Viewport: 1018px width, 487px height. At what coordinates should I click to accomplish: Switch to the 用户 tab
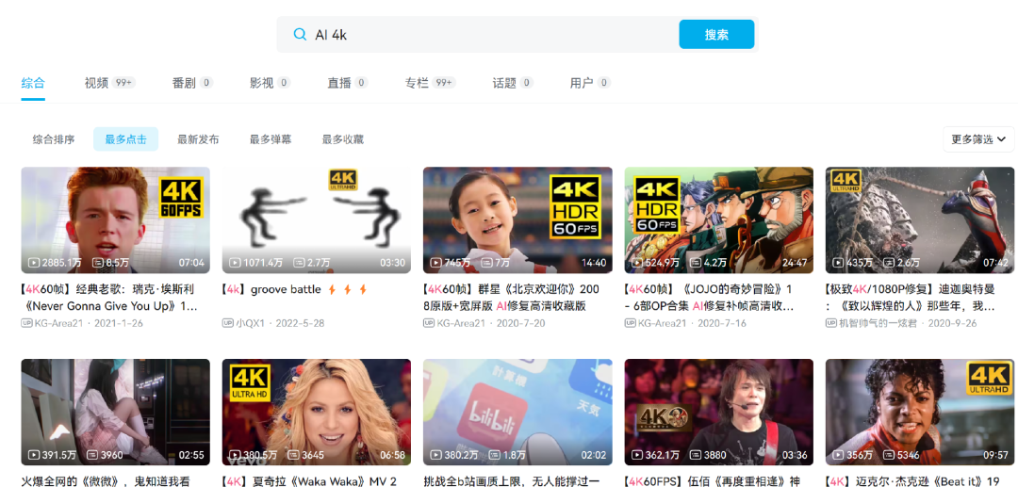click(590, 83)
